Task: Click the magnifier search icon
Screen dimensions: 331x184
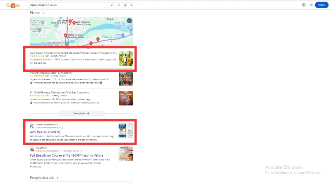Action: pos(132,5)
